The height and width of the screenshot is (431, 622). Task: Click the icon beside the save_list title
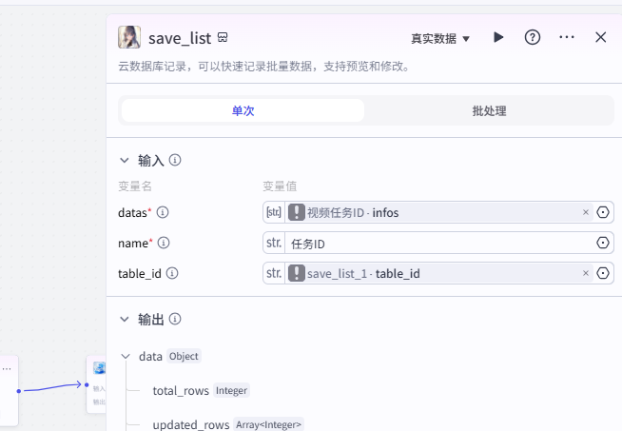point(223,38)
